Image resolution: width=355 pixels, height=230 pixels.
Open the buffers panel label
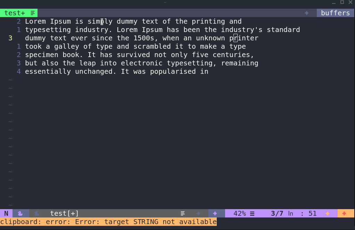[335, 13]
